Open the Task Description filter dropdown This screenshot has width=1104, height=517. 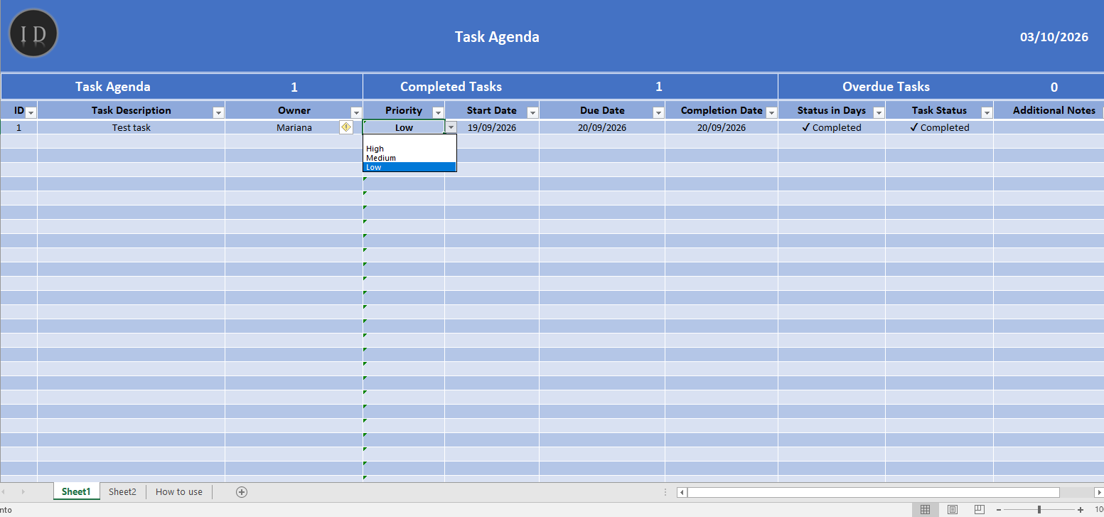218,113
